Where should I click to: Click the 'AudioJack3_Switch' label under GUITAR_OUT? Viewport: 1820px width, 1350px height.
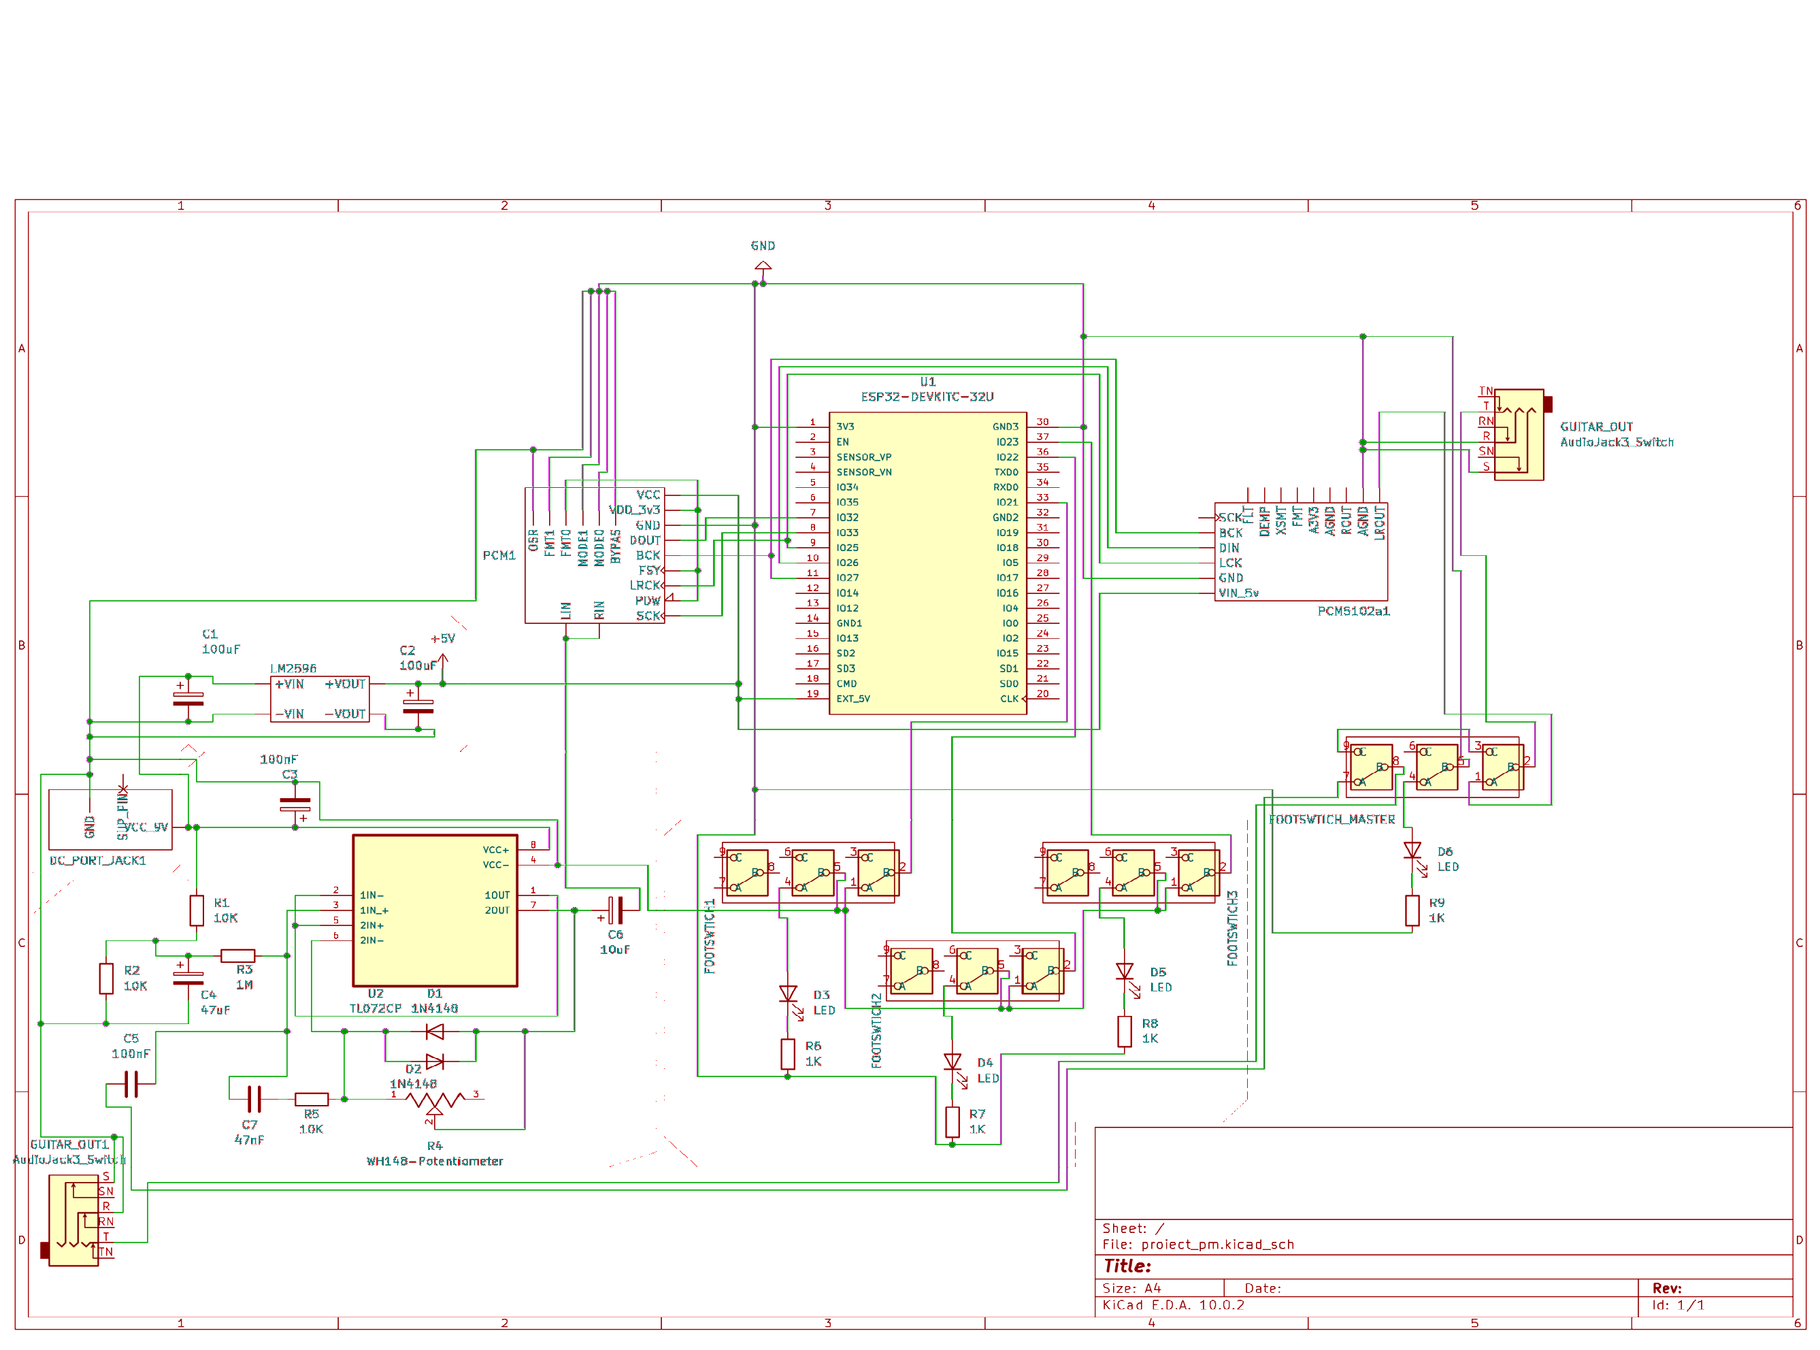click(1617, 442)
